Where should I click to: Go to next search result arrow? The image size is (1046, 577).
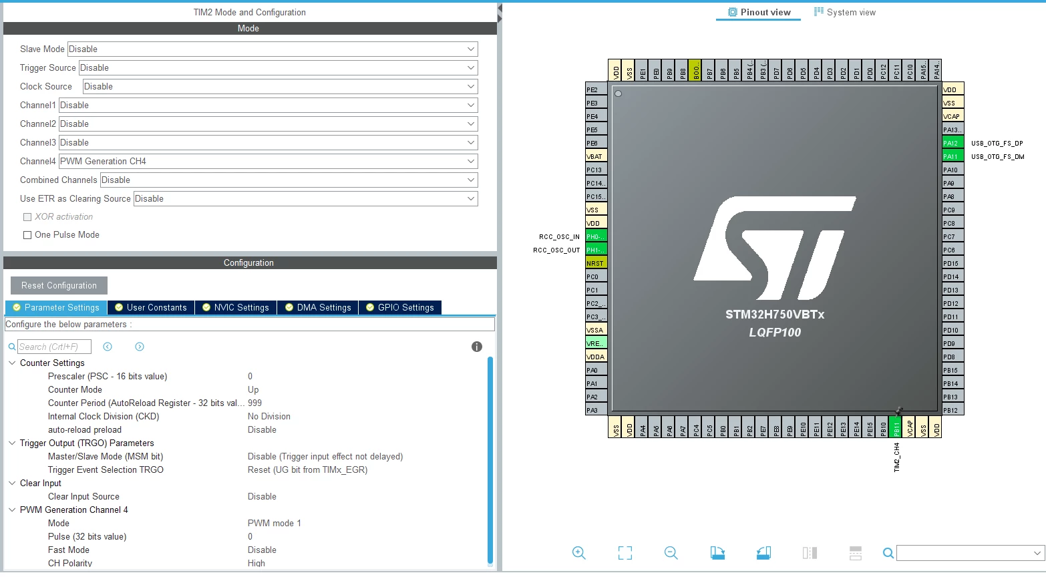[140, 347]
